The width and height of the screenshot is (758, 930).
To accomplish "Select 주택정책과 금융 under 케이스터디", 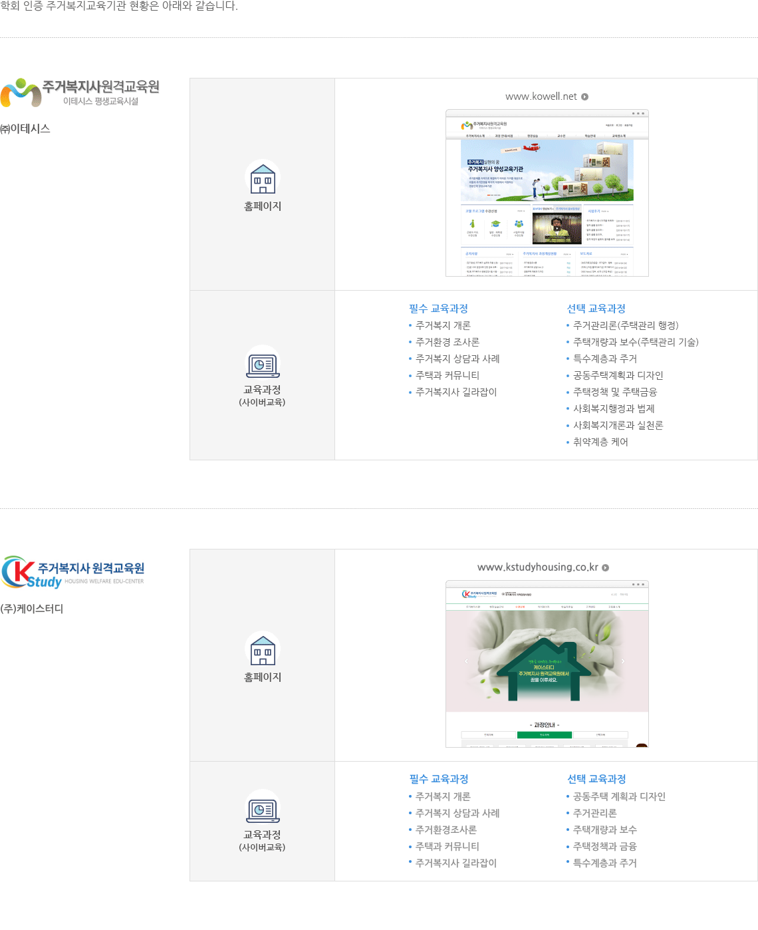I will coord(605,846).
